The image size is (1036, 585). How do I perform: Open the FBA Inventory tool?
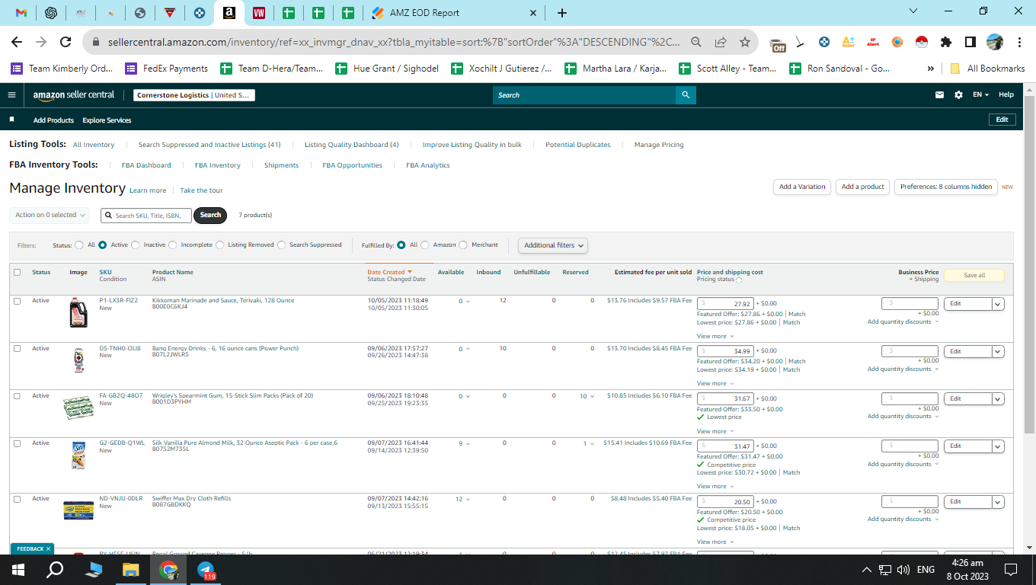217,165
